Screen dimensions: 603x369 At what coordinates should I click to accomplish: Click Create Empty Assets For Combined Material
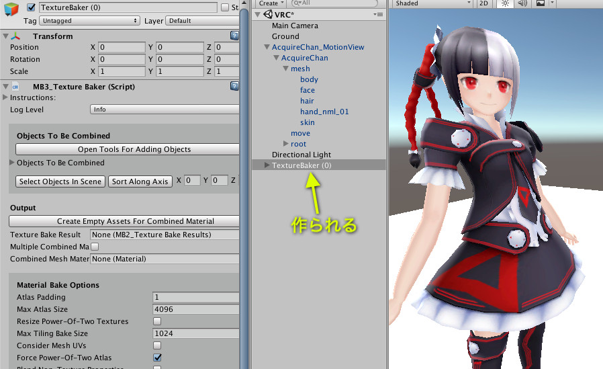pos(124,221)
